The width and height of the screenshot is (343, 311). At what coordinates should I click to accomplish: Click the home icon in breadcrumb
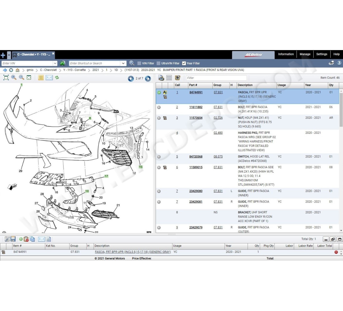point(18,70)
